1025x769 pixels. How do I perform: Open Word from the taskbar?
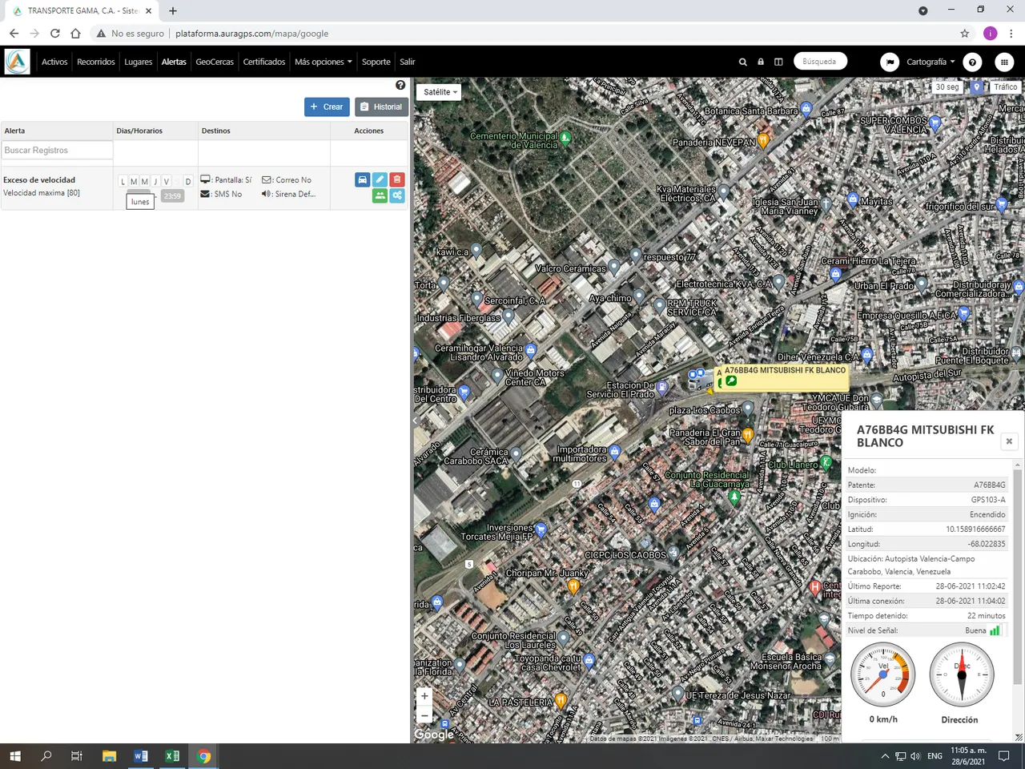coord(141,756)
